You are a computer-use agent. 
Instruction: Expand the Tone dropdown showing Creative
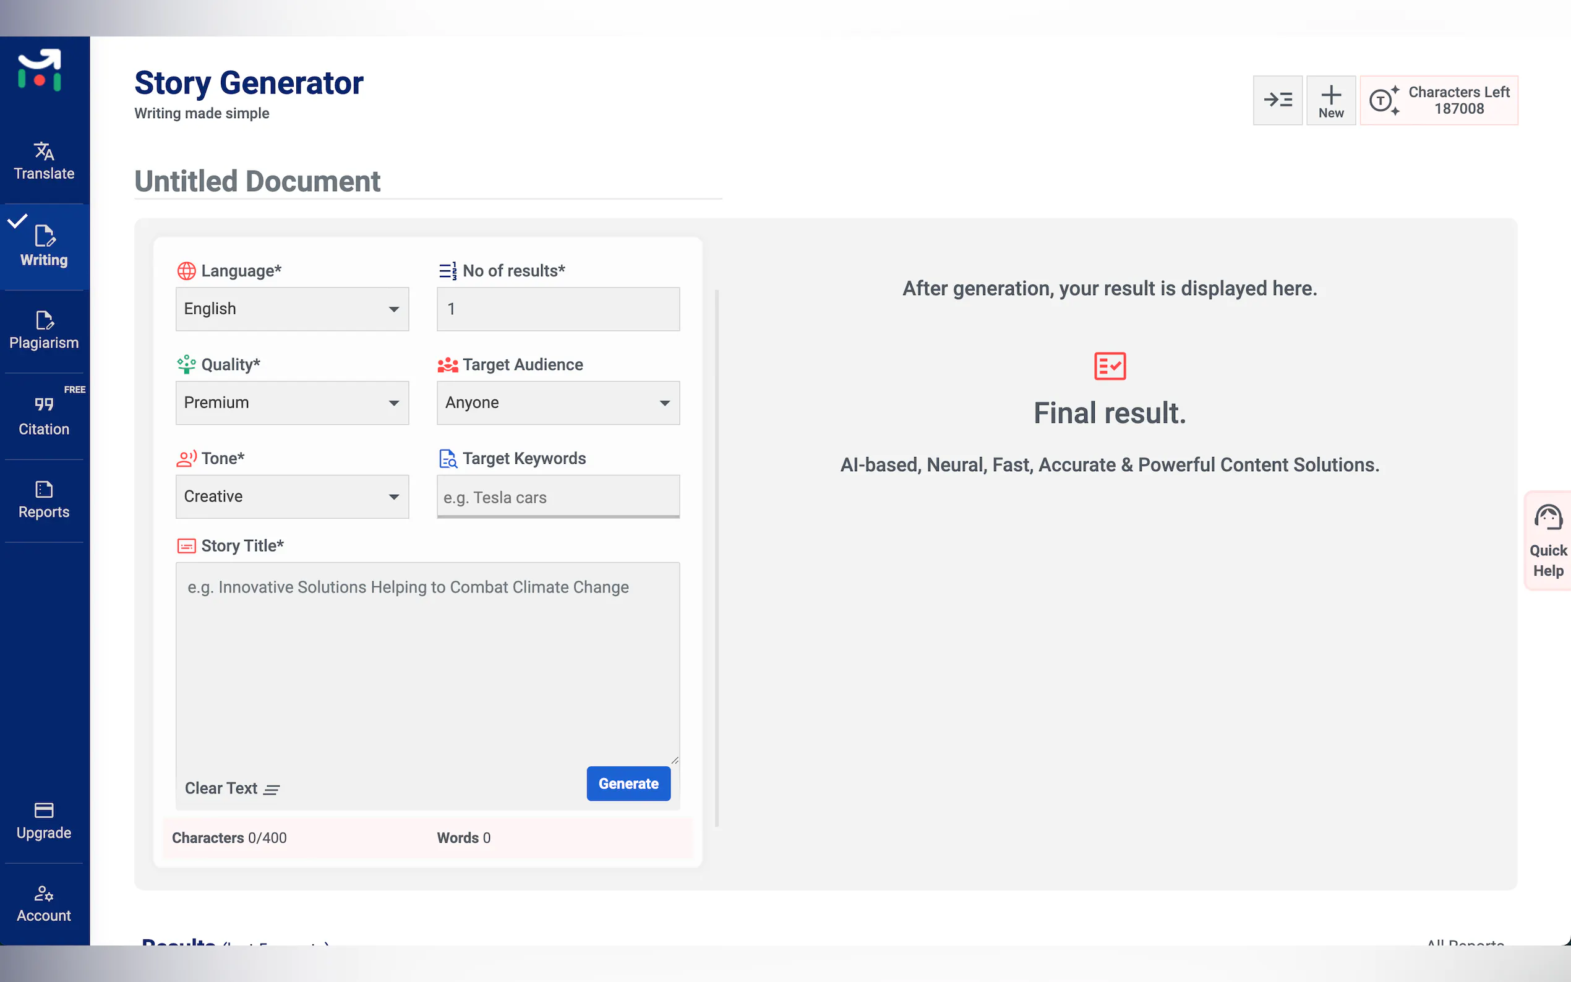pyautogui.click(x=291, y=497)
